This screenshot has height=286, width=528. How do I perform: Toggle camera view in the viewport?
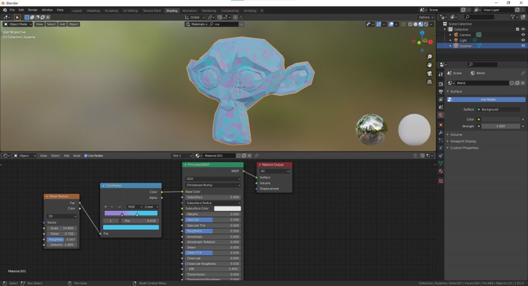click(x=430, y=73)
